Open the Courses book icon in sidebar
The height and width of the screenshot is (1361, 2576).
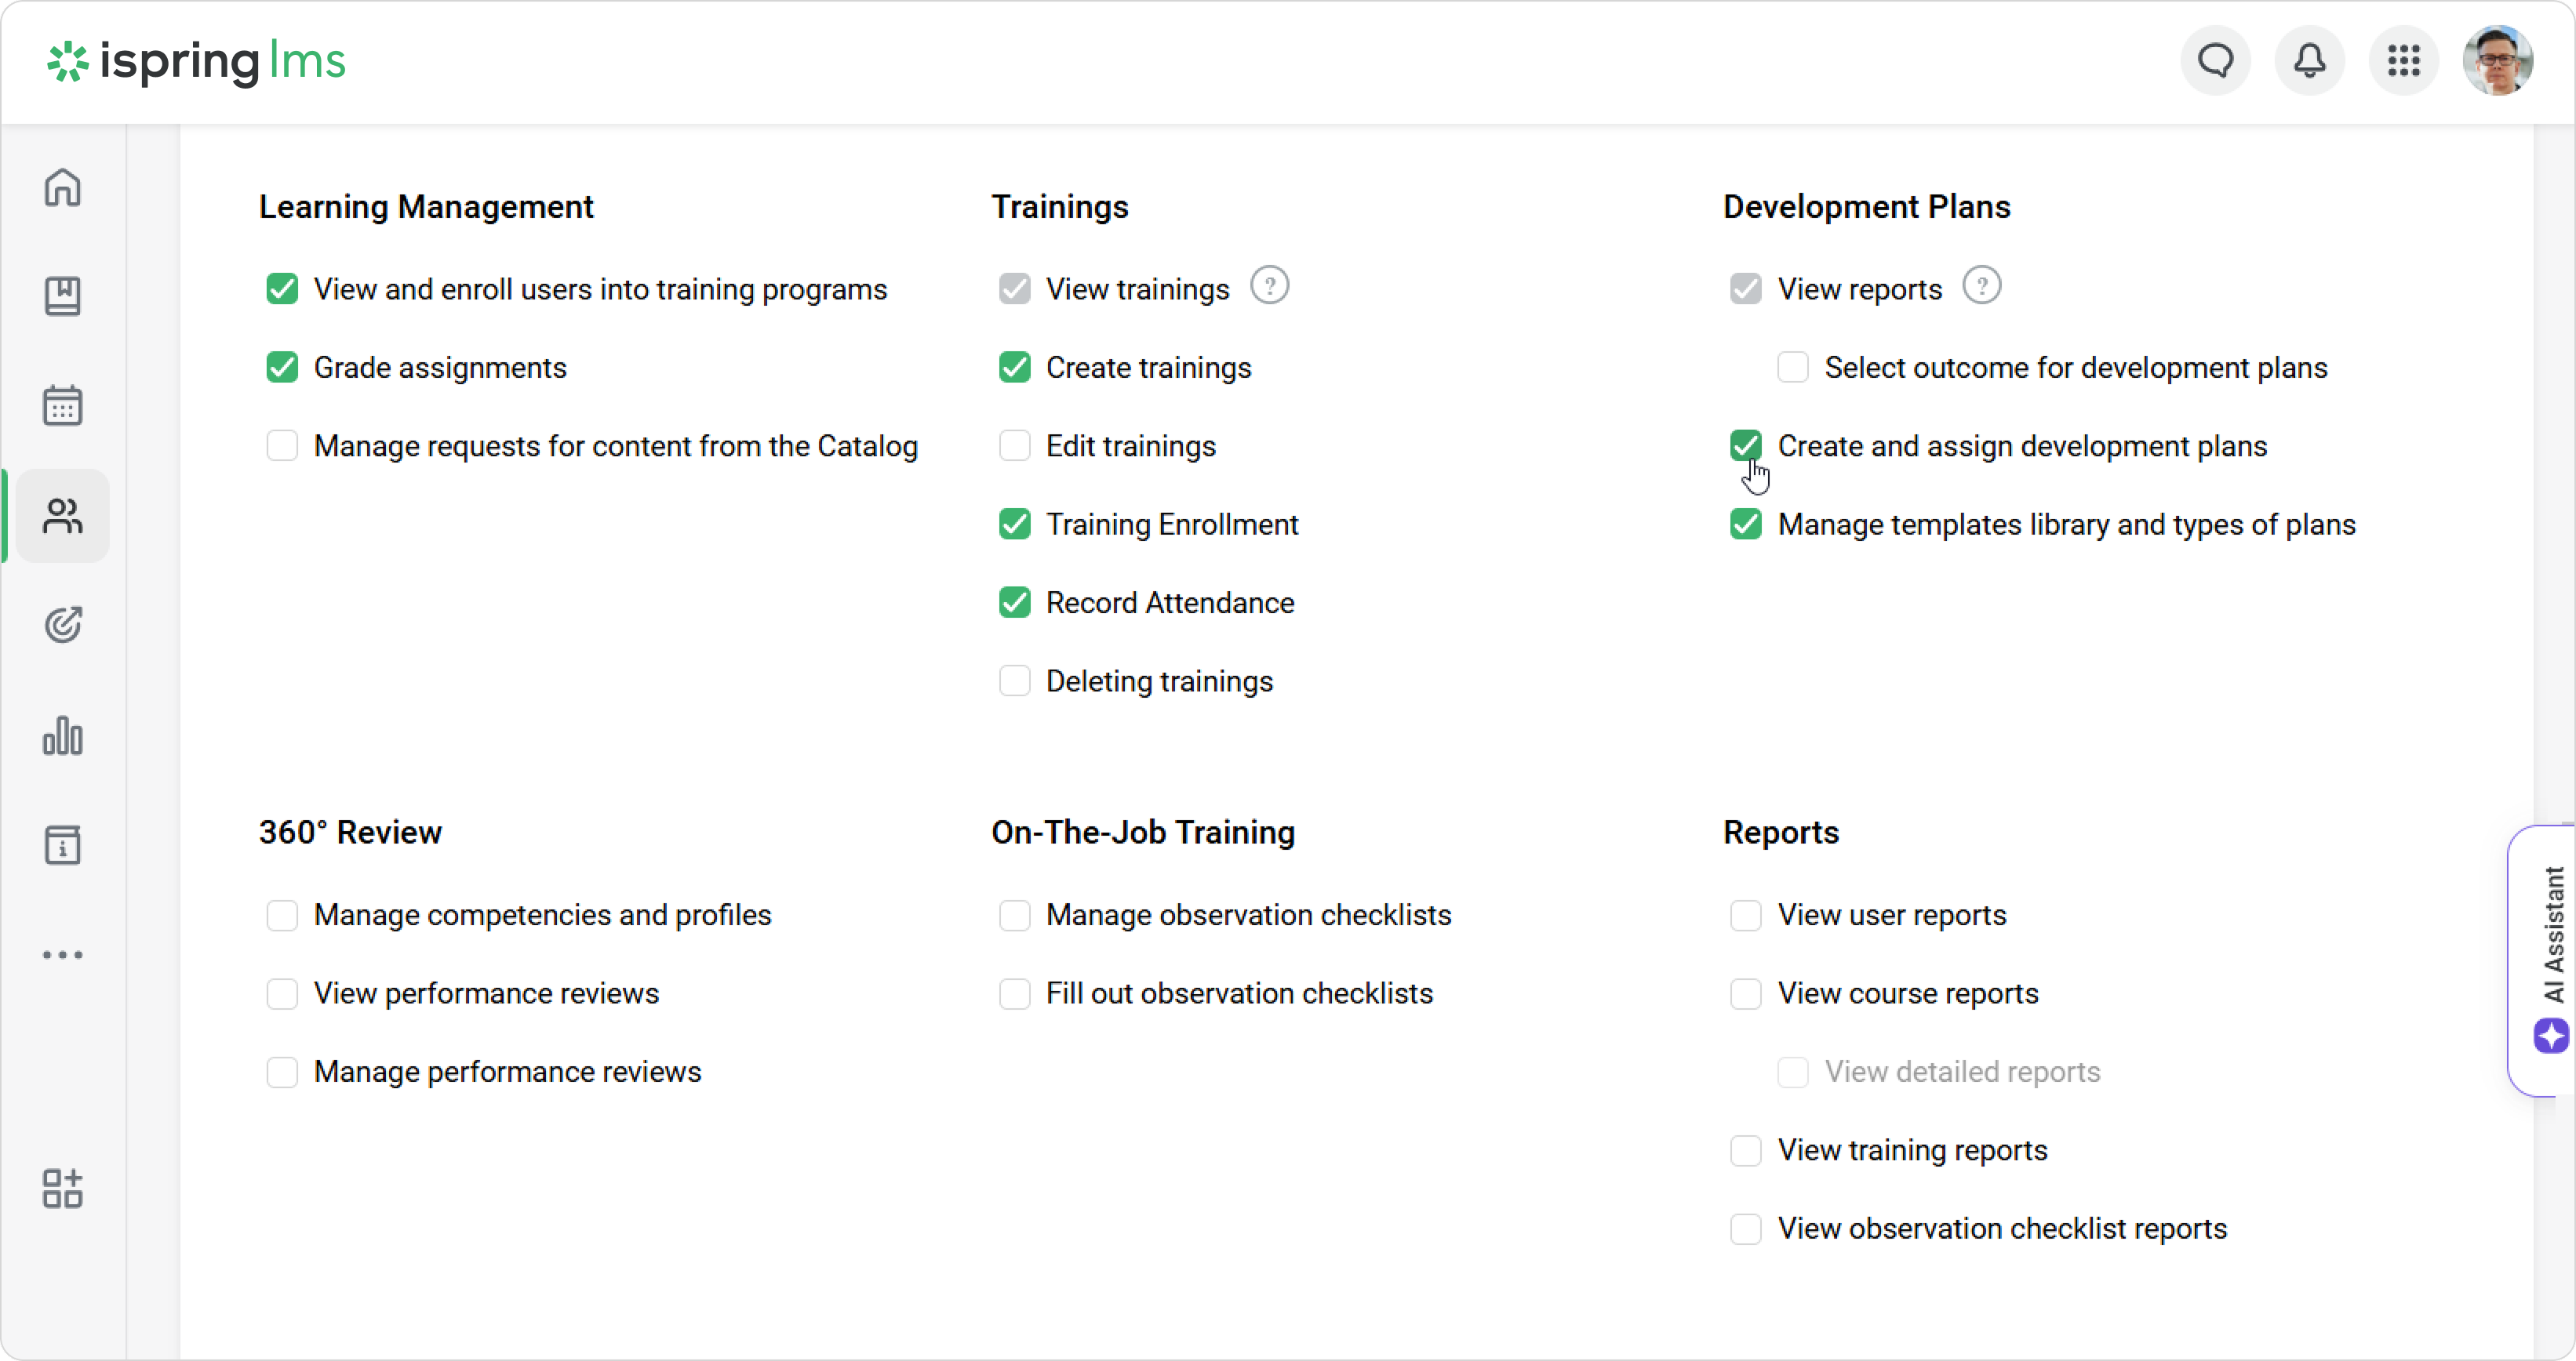pyautogui.click(x=62, y=297)
